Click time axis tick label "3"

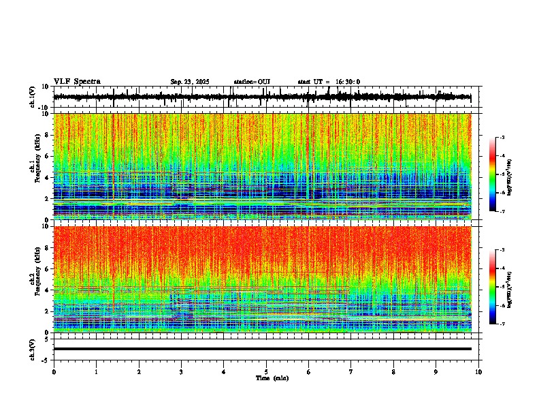click(181, 372)
